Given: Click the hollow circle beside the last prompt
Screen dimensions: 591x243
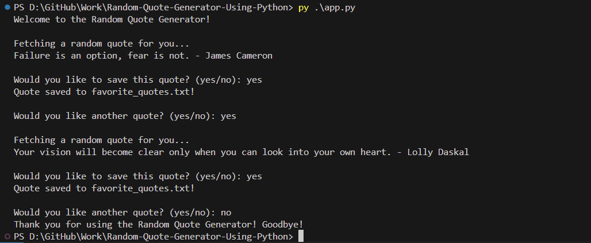Looking at the screenshot, I should point(6,237).
